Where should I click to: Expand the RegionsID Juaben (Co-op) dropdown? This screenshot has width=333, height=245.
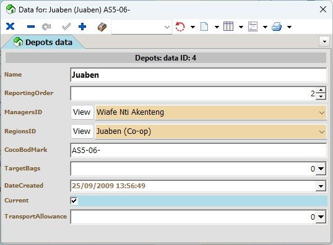321,131
